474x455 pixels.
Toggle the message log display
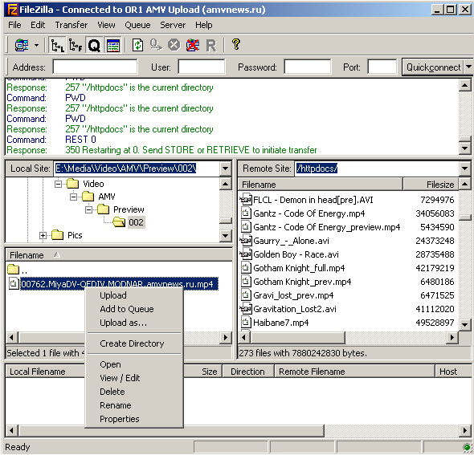[x=113, y=45]
